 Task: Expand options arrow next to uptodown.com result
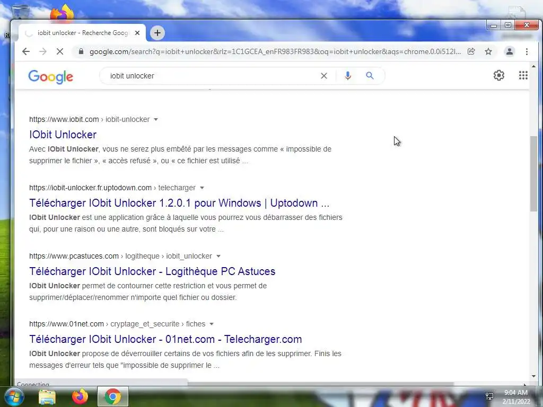(x=202, y=188)
